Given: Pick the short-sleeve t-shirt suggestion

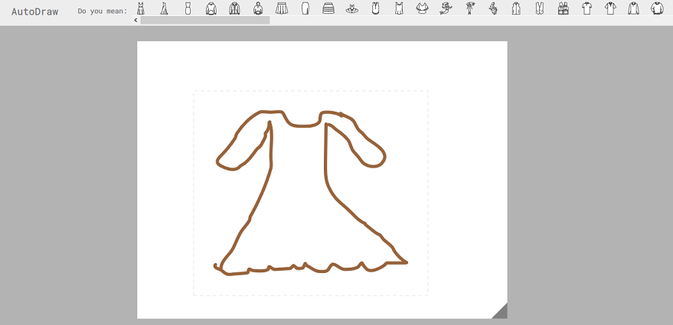Looking at the screenshot, I should click(x=587, y=8).
